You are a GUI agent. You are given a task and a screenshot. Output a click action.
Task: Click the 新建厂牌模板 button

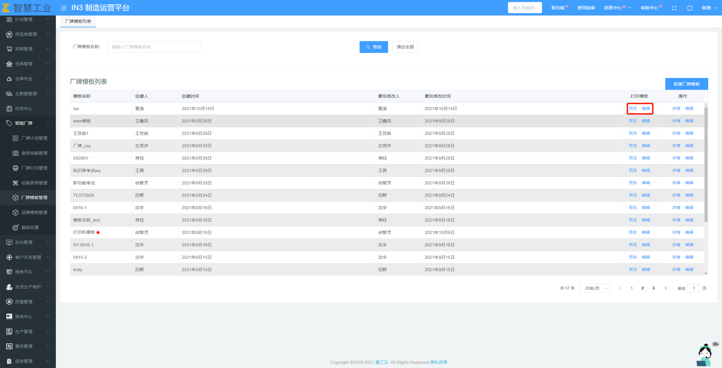[x=686, y=84]
